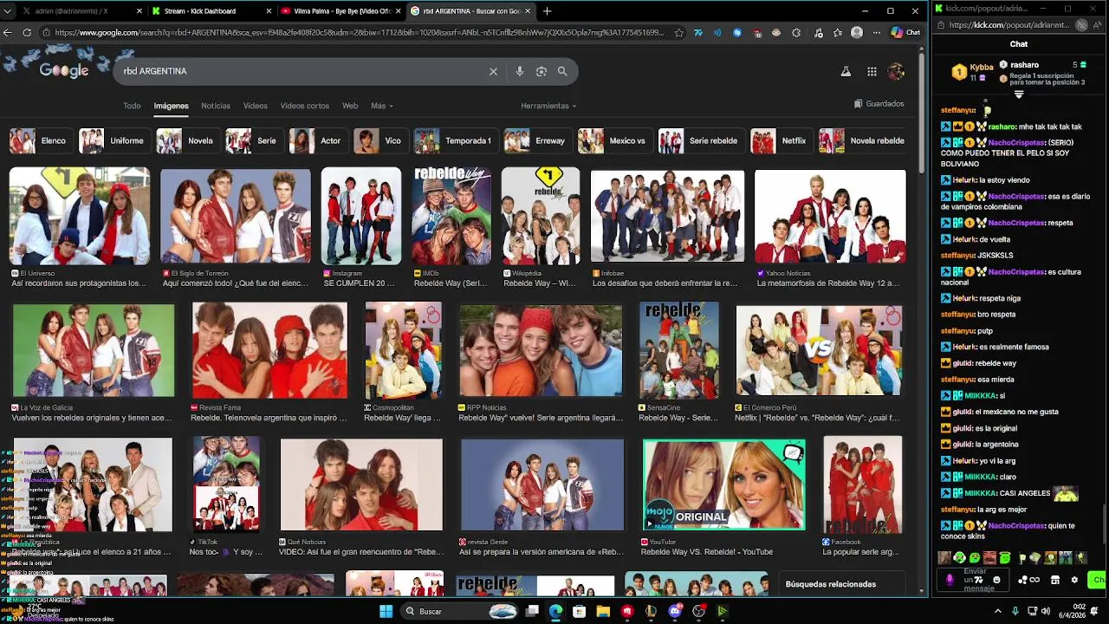Click the 7TV icon in message box
This screenshot has height=624, width=1109.
tap(979, 580)
